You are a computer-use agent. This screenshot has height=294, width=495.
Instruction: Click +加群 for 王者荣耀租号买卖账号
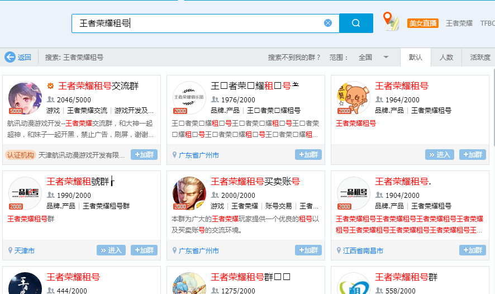tap(308, 250)
